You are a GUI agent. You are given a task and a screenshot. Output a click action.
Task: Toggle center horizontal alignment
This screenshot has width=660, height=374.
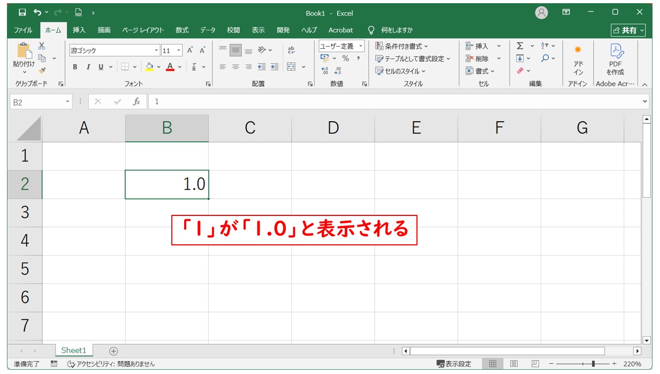coord(236,67)
